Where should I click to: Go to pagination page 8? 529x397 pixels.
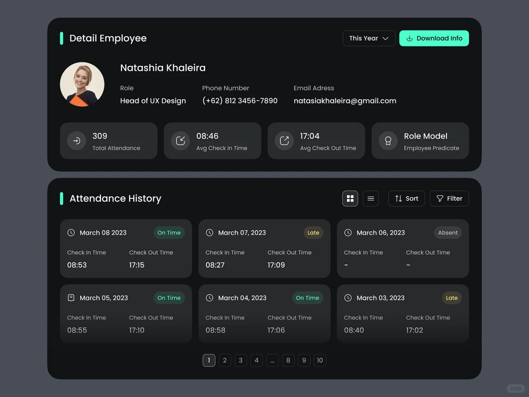[288, 360]
